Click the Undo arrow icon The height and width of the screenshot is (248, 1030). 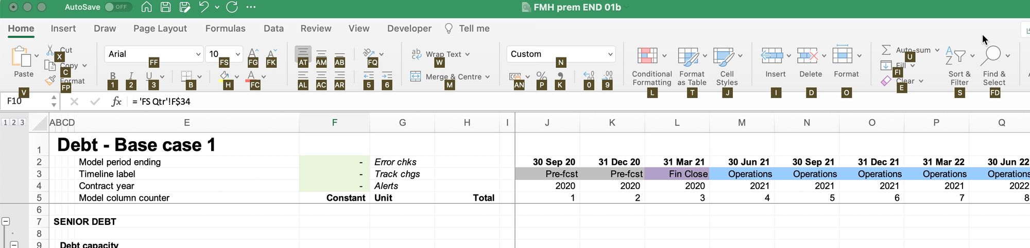(x=204, y=7)
